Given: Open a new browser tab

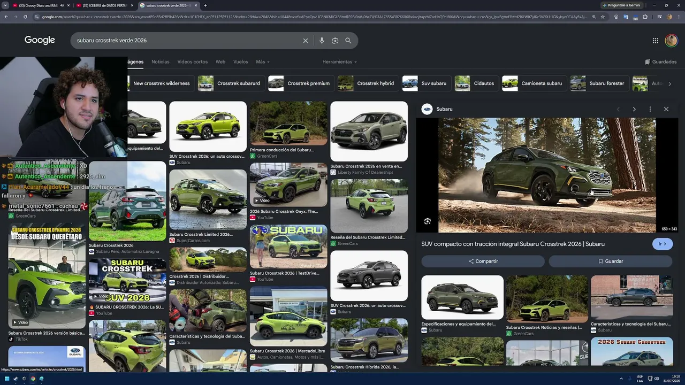Looking at the screenshot, I should (205, 5).
